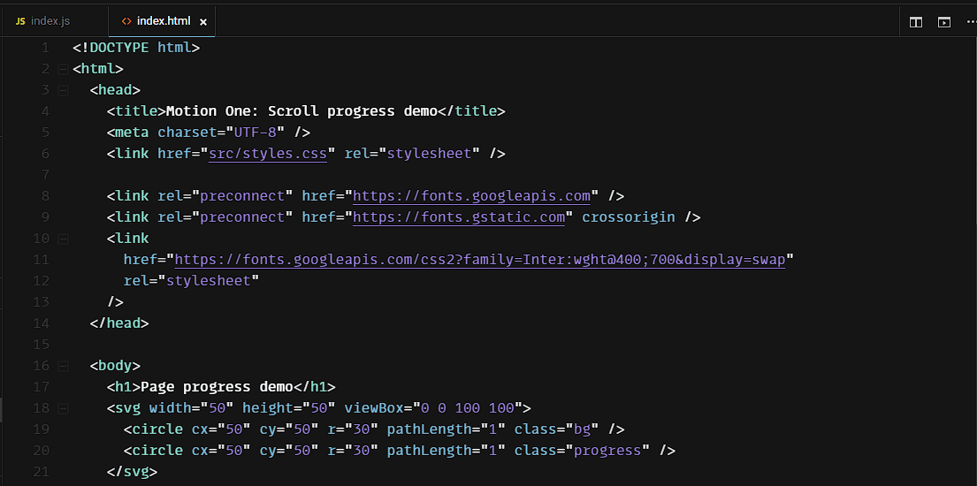This screenshot has height=486, width=977.
Task: Open the src/styles.css link
Action: pyautogui.click(x=268, y=154)
